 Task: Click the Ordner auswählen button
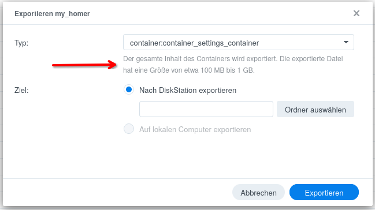(x=315, y=109)
